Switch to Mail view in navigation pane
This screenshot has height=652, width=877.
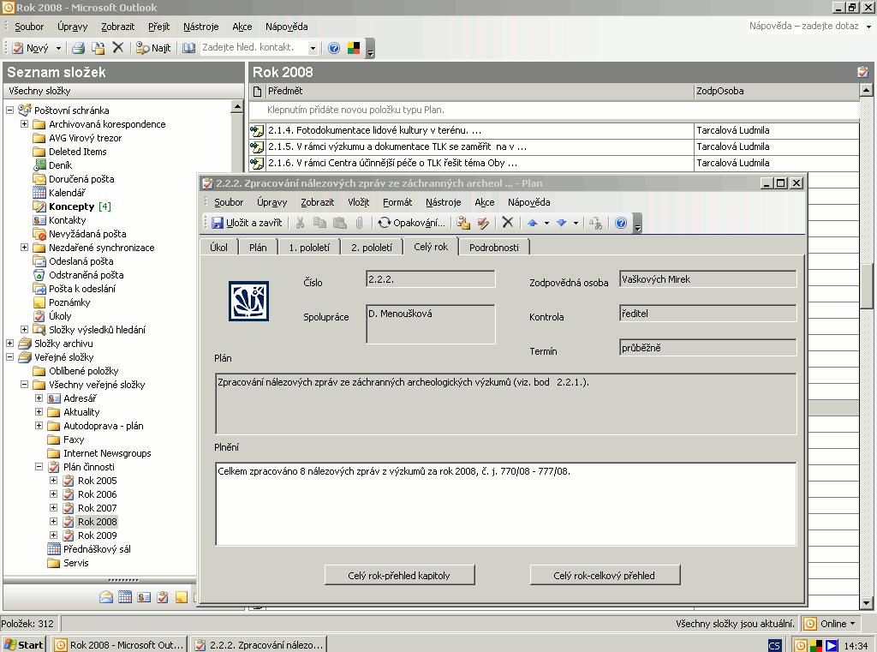pos(105,597)
